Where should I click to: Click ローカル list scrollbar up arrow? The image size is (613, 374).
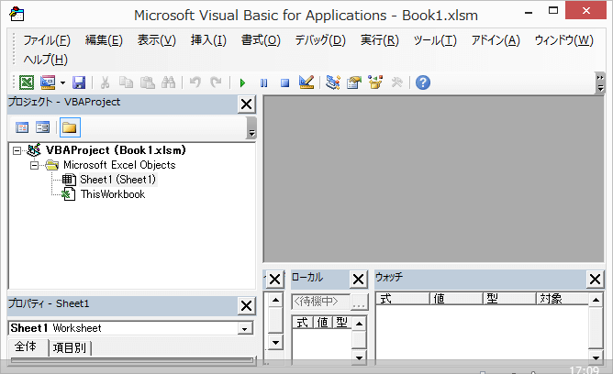359,324
